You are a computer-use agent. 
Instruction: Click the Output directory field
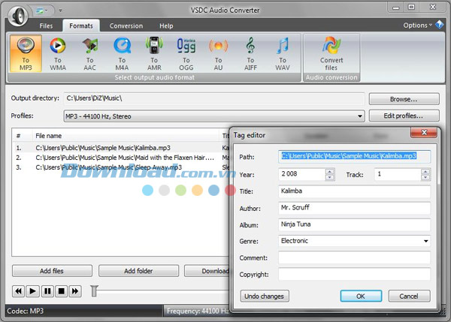coord(213,98)
